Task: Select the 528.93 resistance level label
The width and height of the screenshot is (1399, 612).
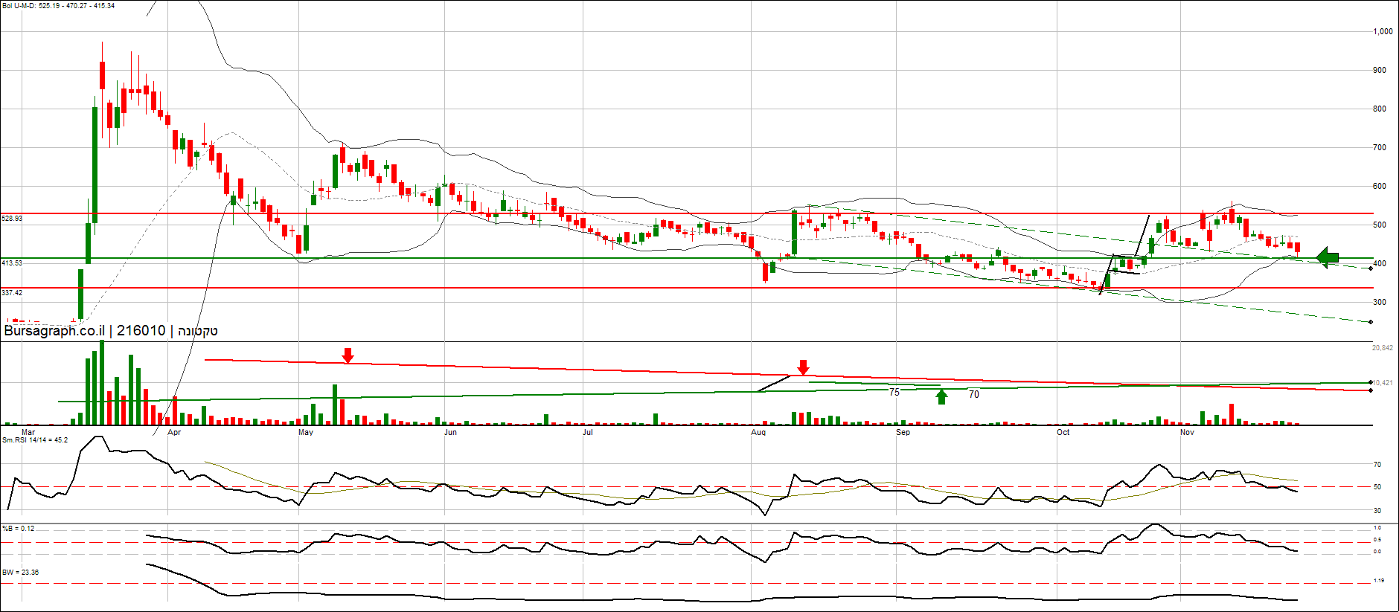Action: [x=13, y=219]
